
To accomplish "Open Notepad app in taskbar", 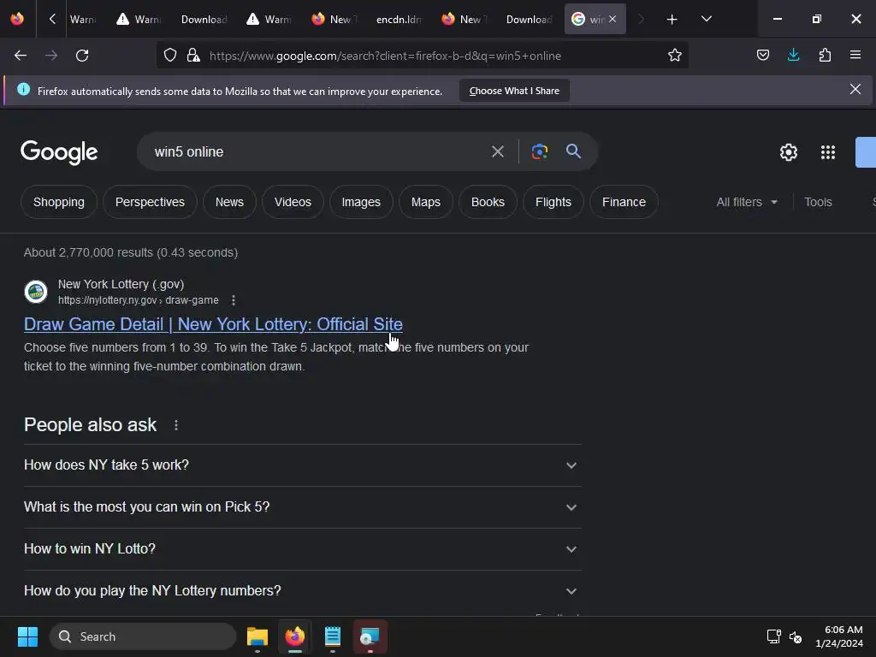I will pos(333,636).
